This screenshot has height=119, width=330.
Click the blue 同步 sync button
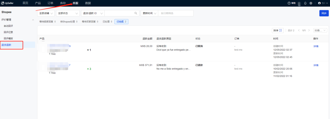click(x=324, y=13)
